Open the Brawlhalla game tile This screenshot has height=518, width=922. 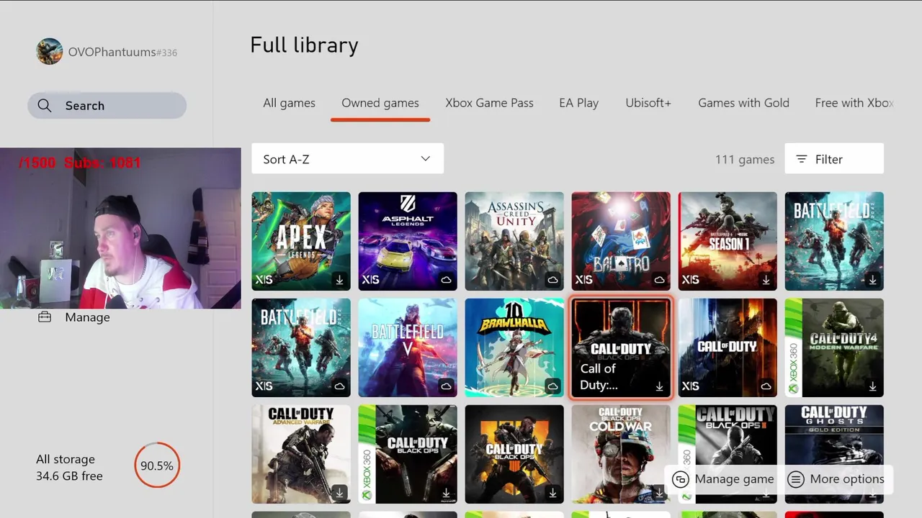(x=514, y=347)
